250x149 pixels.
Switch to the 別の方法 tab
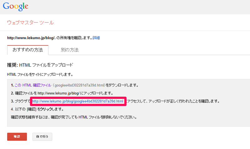(69, 50)
